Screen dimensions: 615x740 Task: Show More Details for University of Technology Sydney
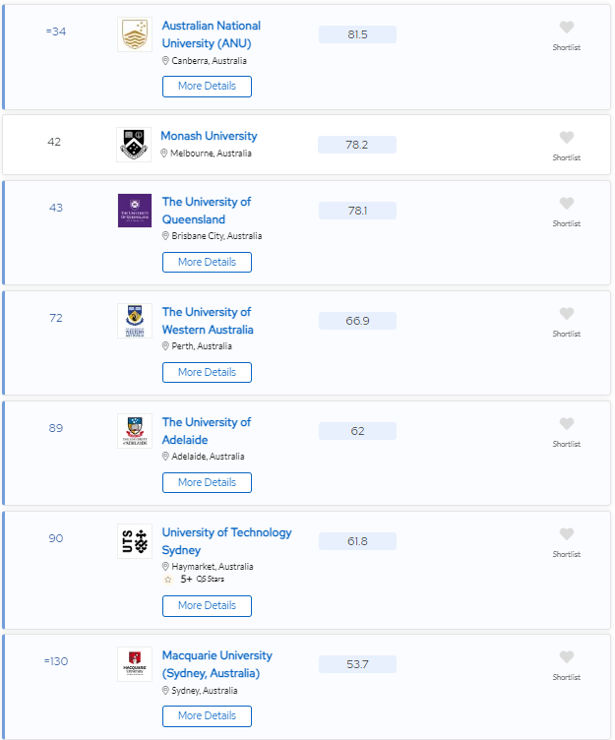(207, 606)
